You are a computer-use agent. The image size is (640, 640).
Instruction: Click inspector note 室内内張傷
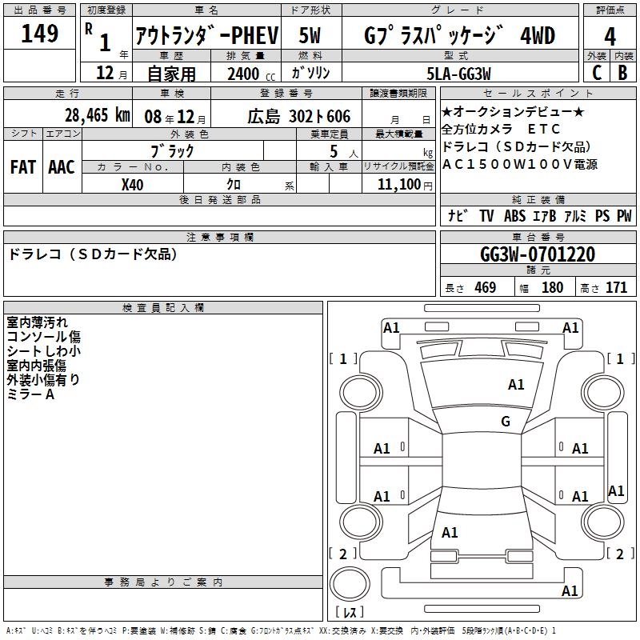[36, 366]
